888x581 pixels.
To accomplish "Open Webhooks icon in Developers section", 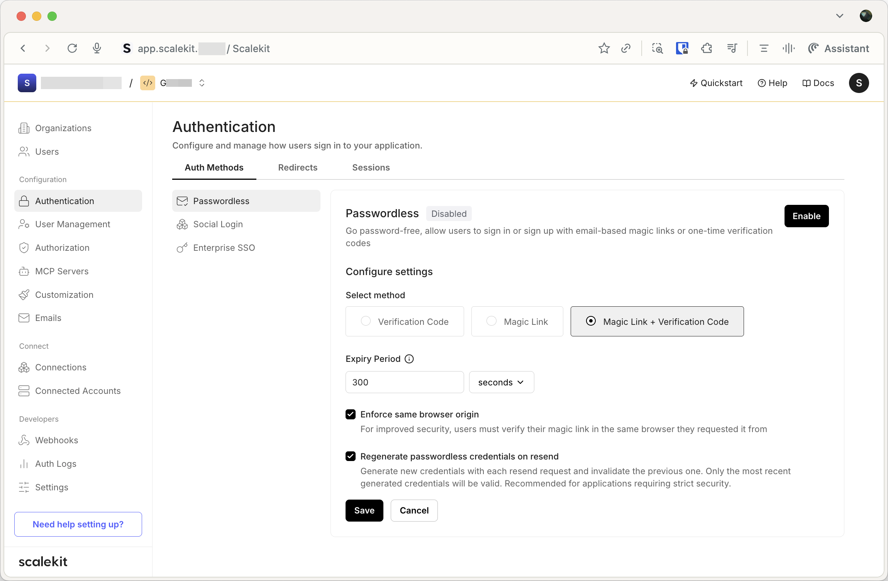I will [x=24, y=440].
